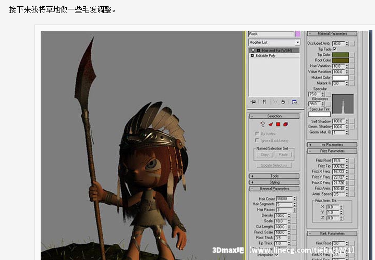Image resolution: width=375 pixels, height=260 pixels.
Task: Click the Geom. Mat. ID value field
Action: [x=338, y=132]
